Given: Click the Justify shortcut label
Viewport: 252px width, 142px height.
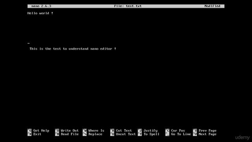Looking at the screenshot, I should coord(148,131).
